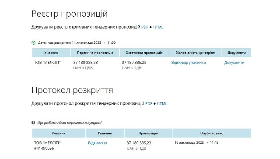Open HTML version of proposals registry
This screenshot has width=280, height=159.
tap(158, 27)
